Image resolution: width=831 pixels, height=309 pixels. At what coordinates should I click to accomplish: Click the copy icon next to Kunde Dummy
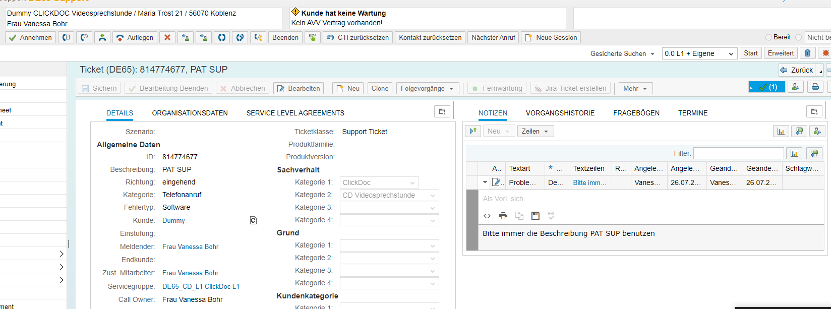(253, 220)
